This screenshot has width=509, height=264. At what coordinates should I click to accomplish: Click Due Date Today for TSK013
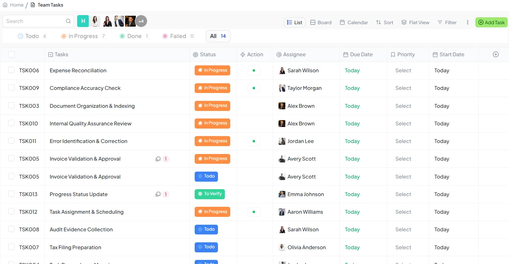(x=352, y=194)
